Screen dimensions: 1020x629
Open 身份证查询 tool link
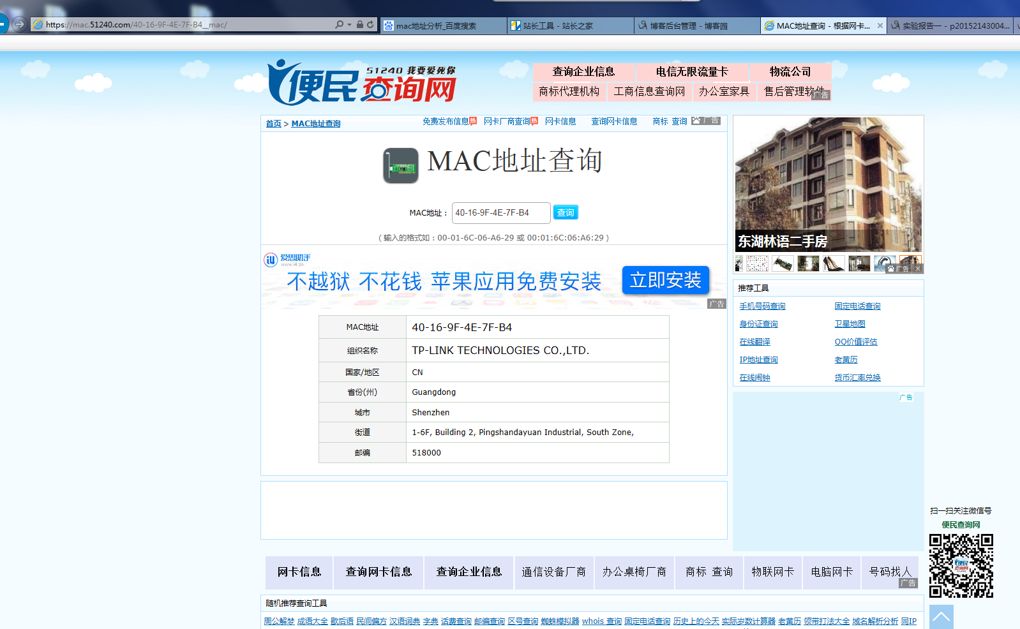tap(758, 324)
